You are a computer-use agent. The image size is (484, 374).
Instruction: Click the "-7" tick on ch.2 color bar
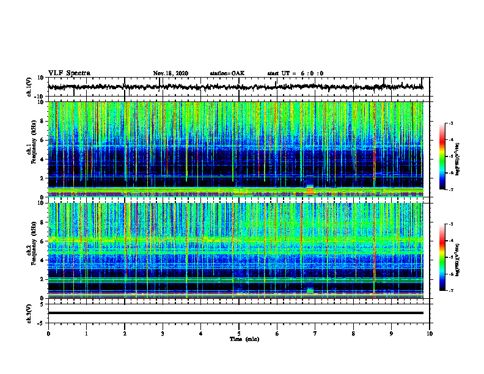[450, 290]
